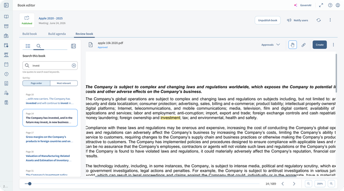Screen dimensions: 344x191
Task: Zoom in the document
Action: click(x=331, y=184)
